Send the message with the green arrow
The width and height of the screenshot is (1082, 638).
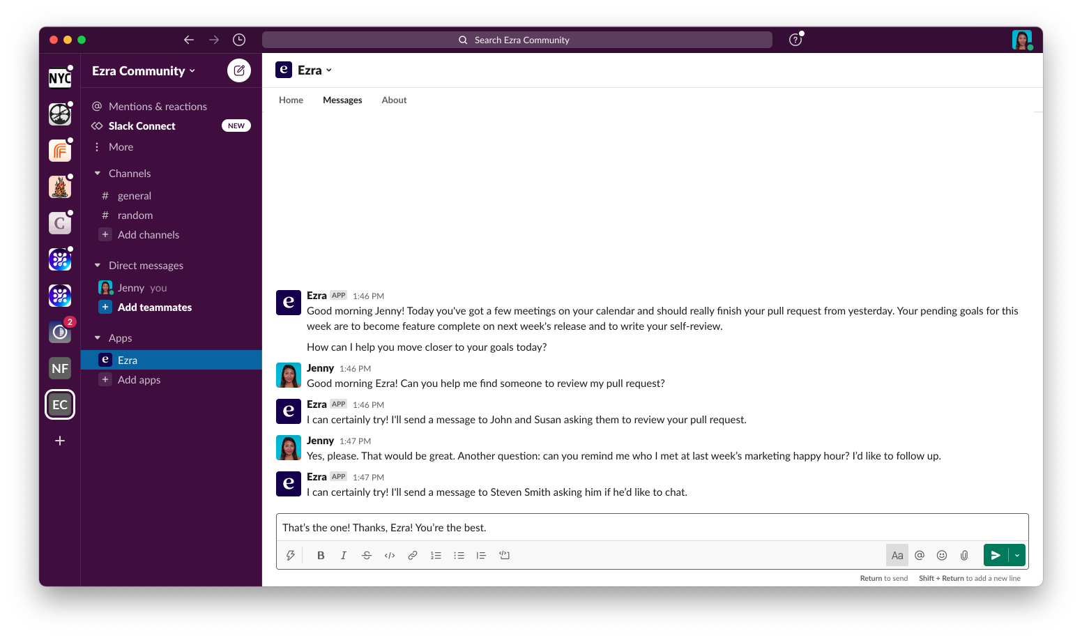996,555
